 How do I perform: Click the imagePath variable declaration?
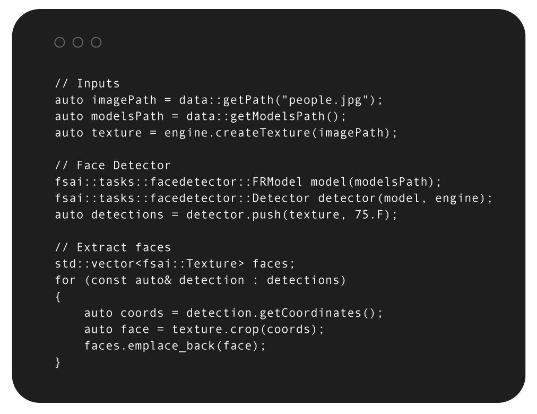124,100
